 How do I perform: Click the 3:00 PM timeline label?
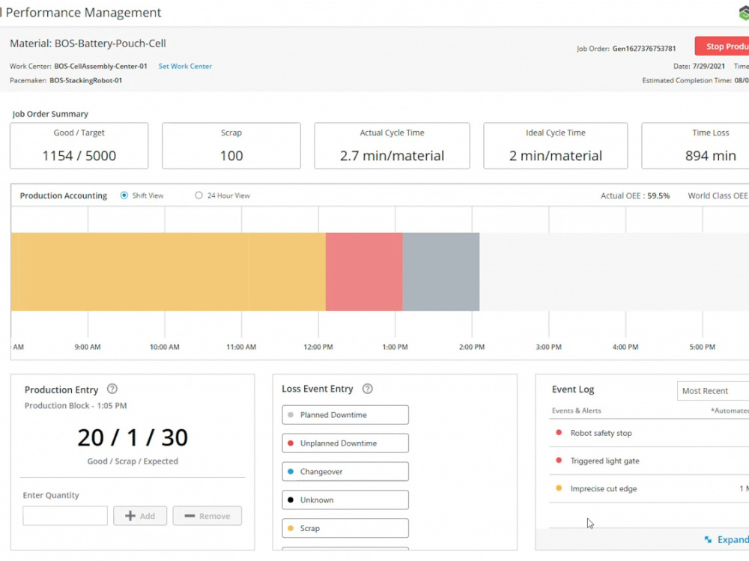pos(548,347)
